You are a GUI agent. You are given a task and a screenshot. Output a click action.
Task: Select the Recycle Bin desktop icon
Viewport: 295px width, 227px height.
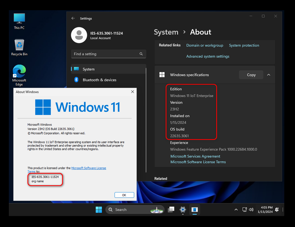pos(19,47)
